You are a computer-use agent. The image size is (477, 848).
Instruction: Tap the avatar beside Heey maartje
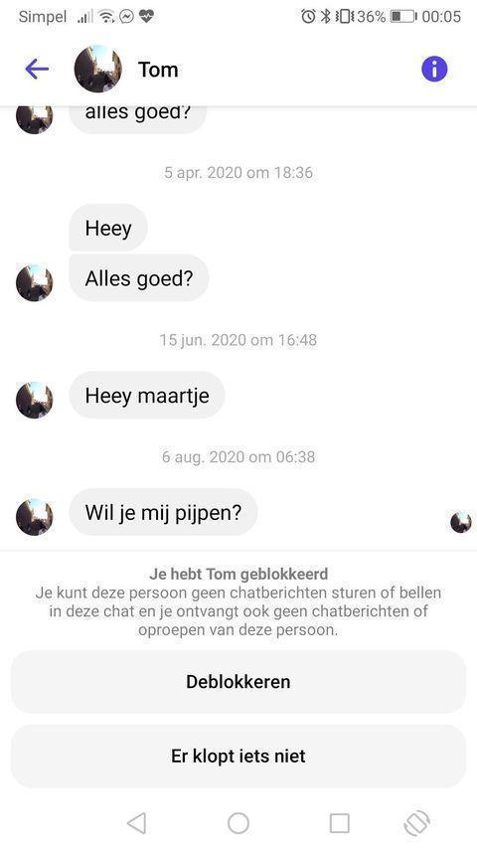[x=35, y=400]
